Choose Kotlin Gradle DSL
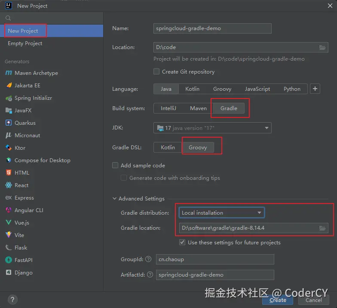Screen dimensions: 337x308 click(168, 147)
